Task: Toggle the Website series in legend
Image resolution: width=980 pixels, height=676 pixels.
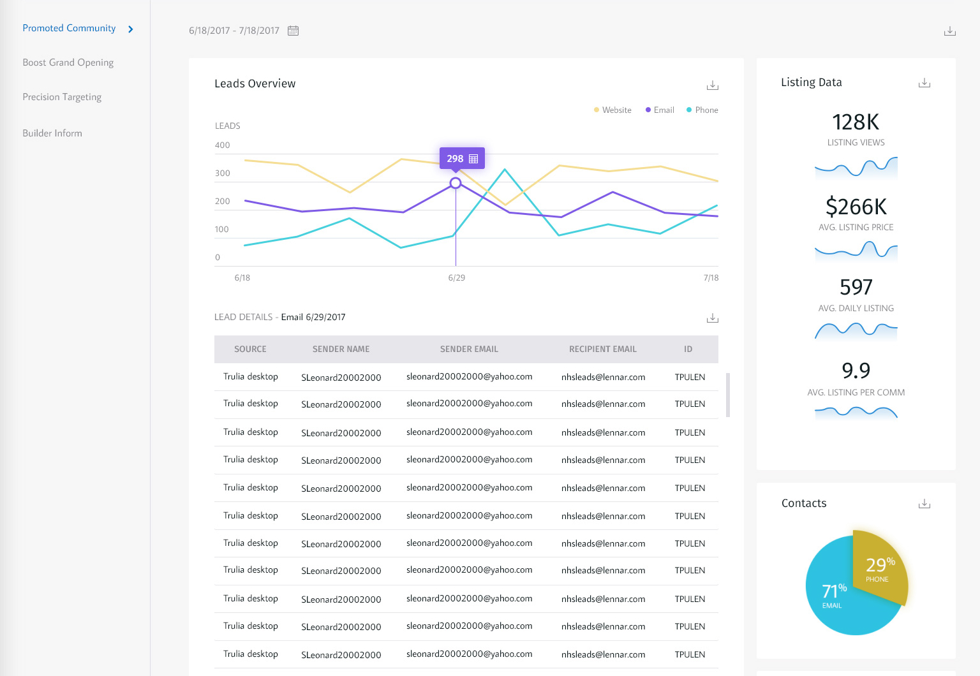Action: tap(612, 110)
